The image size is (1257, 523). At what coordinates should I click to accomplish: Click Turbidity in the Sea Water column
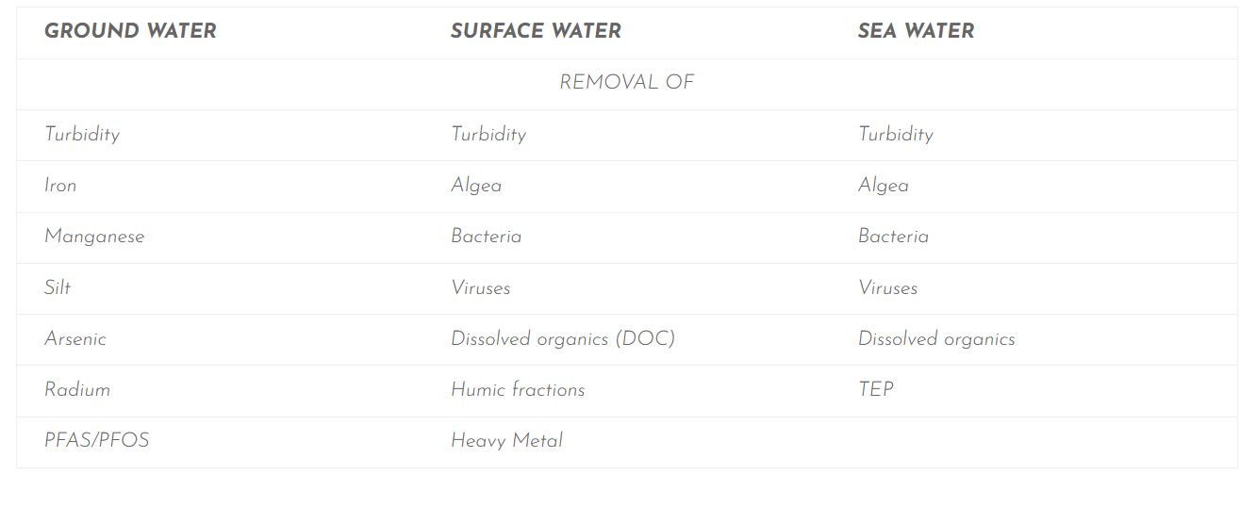[895, 135]
